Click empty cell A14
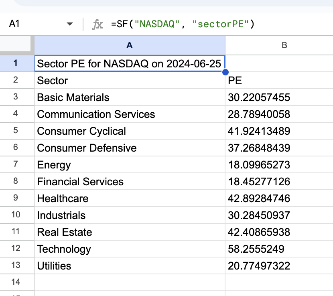333x296 pixels. pos(130,282)
